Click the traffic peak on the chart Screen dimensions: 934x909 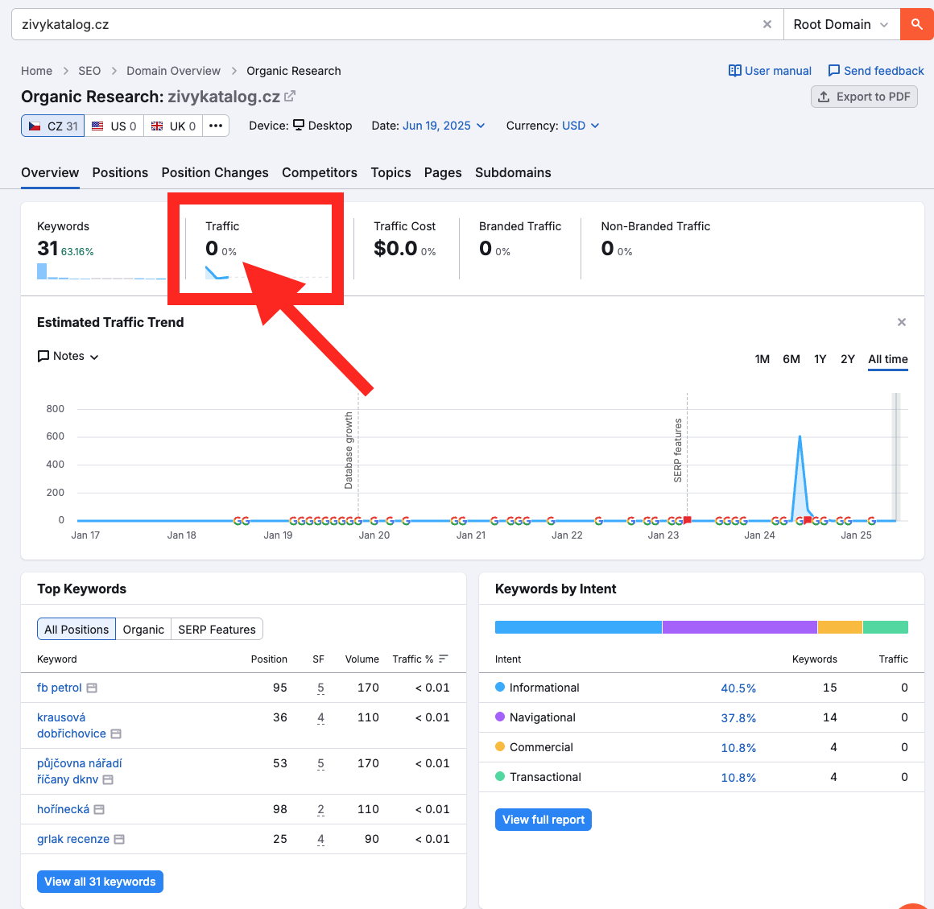(800, 436)
